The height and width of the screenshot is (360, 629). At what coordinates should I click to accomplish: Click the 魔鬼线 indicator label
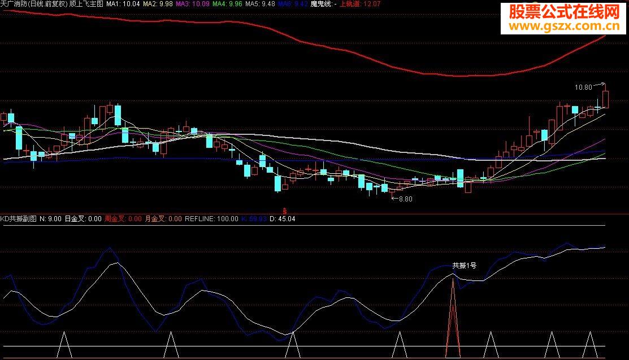pos(323,4)
